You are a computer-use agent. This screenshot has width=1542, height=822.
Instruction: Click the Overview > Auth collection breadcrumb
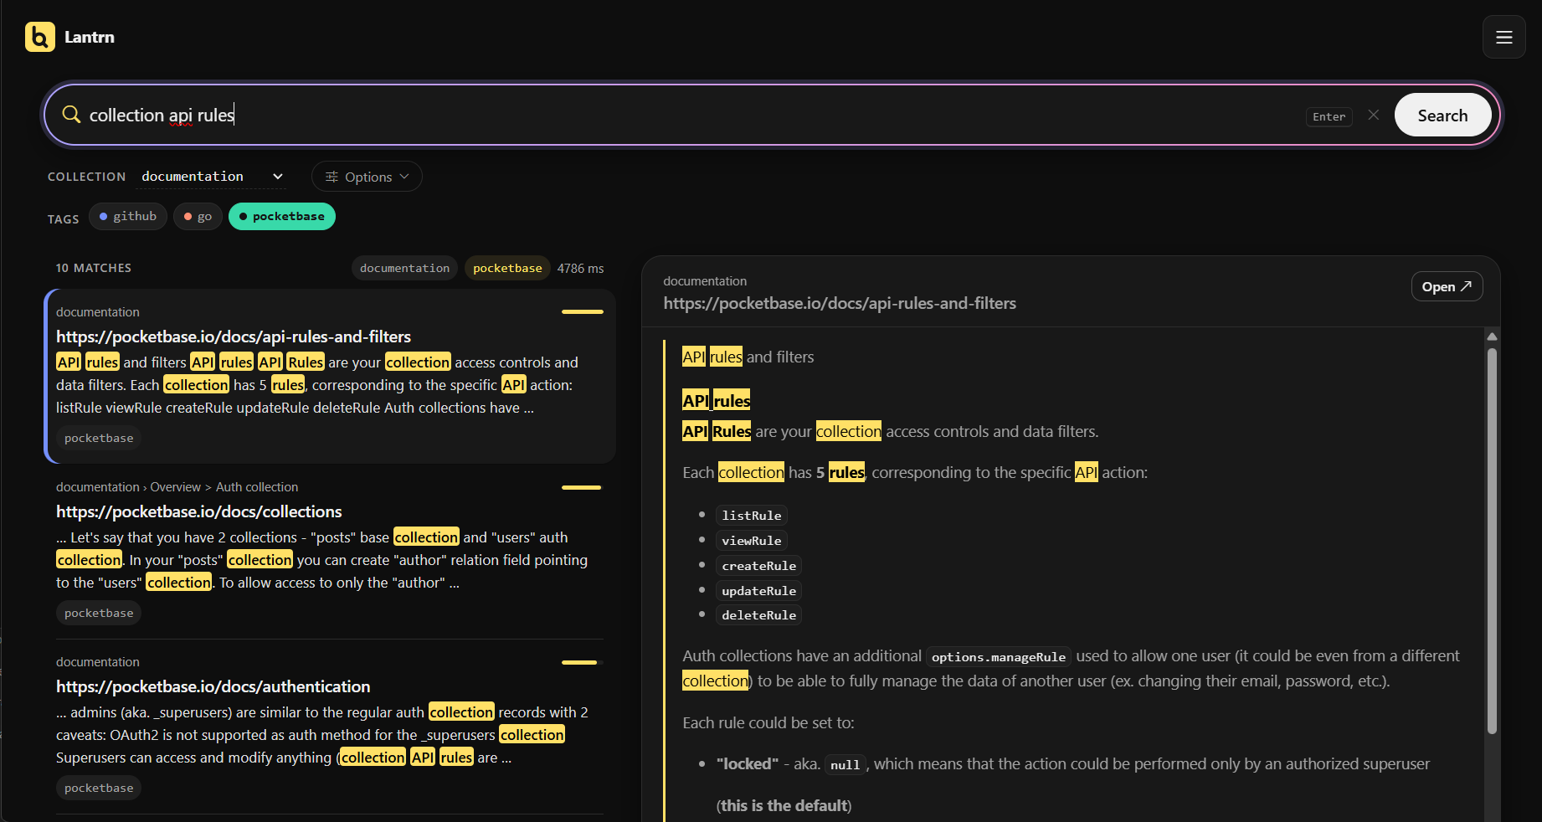point(224,487)
